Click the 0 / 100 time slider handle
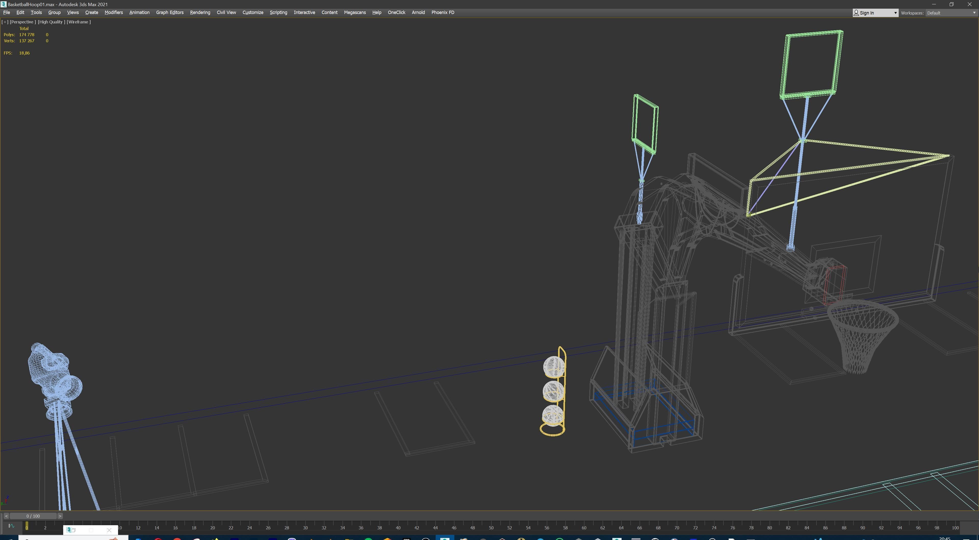Screen dimensions: 979x540 [33, 516]
